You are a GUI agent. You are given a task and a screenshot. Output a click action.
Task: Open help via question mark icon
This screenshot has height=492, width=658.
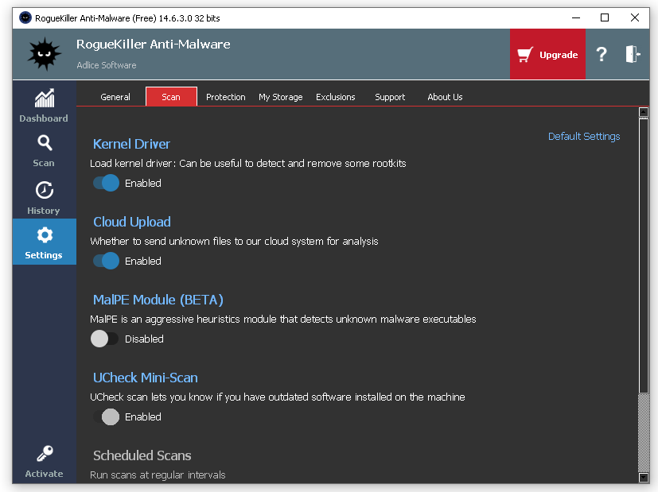(602, 54)
